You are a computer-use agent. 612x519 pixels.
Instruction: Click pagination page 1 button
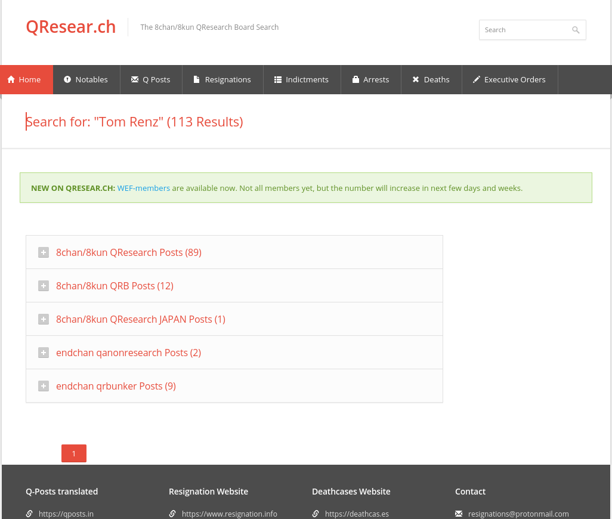pyautogui.click(x=74, y=453)
